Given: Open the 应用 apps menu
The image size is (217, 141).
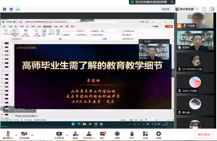Looking at the screenshot, I should pos(145,135).
